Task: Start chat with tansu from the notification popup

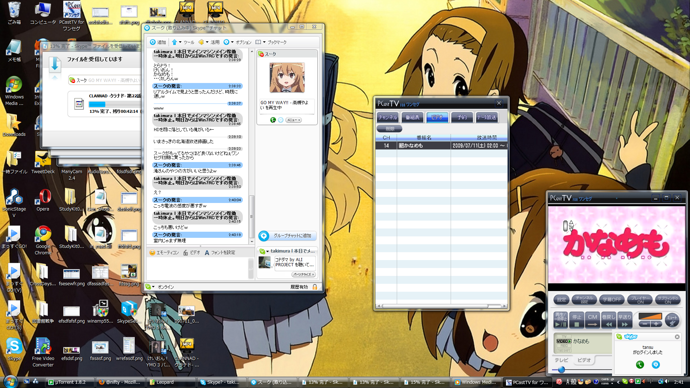Action: pos(656,365)
